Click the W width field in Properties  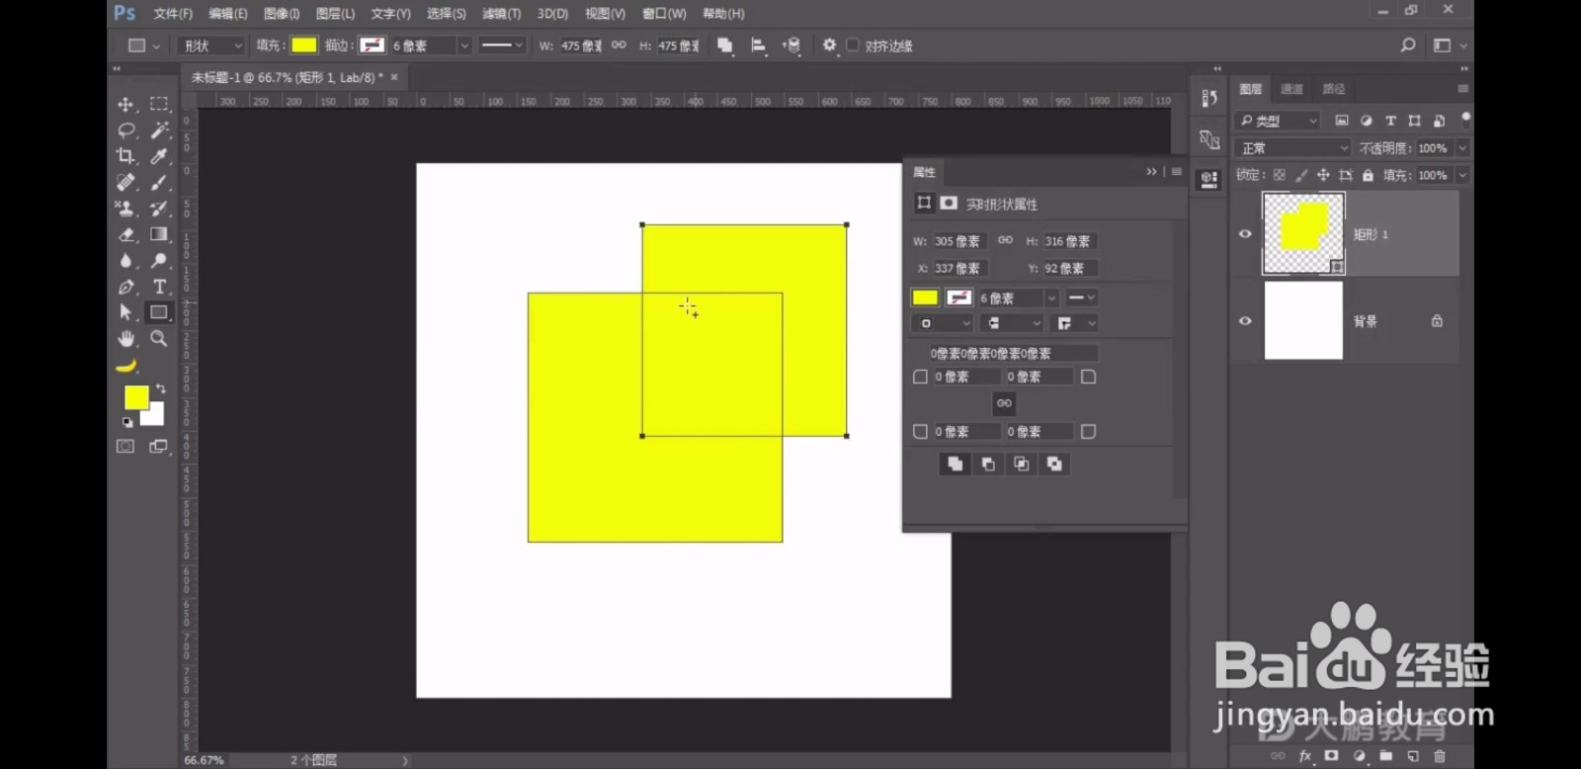pos(958,241)
